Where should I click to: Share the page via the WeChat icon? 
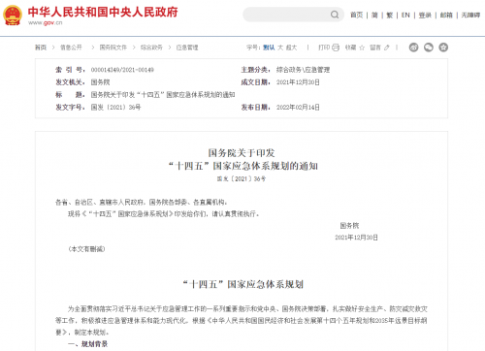tap(429, 48)
